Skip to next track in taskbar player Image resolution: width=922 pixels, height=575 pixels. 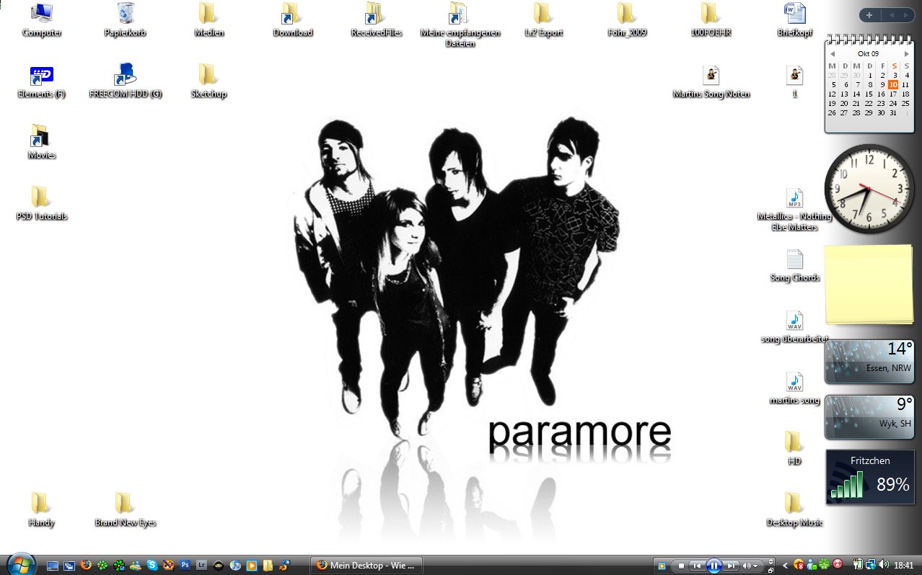click(731, 566)
